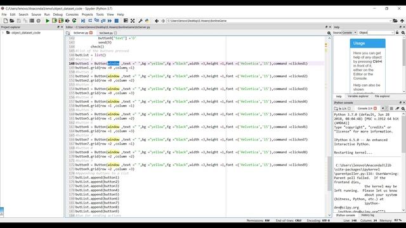The width and height of the screenshot is (406, 228).
Task: Open the Source menu
Action: 36,15
